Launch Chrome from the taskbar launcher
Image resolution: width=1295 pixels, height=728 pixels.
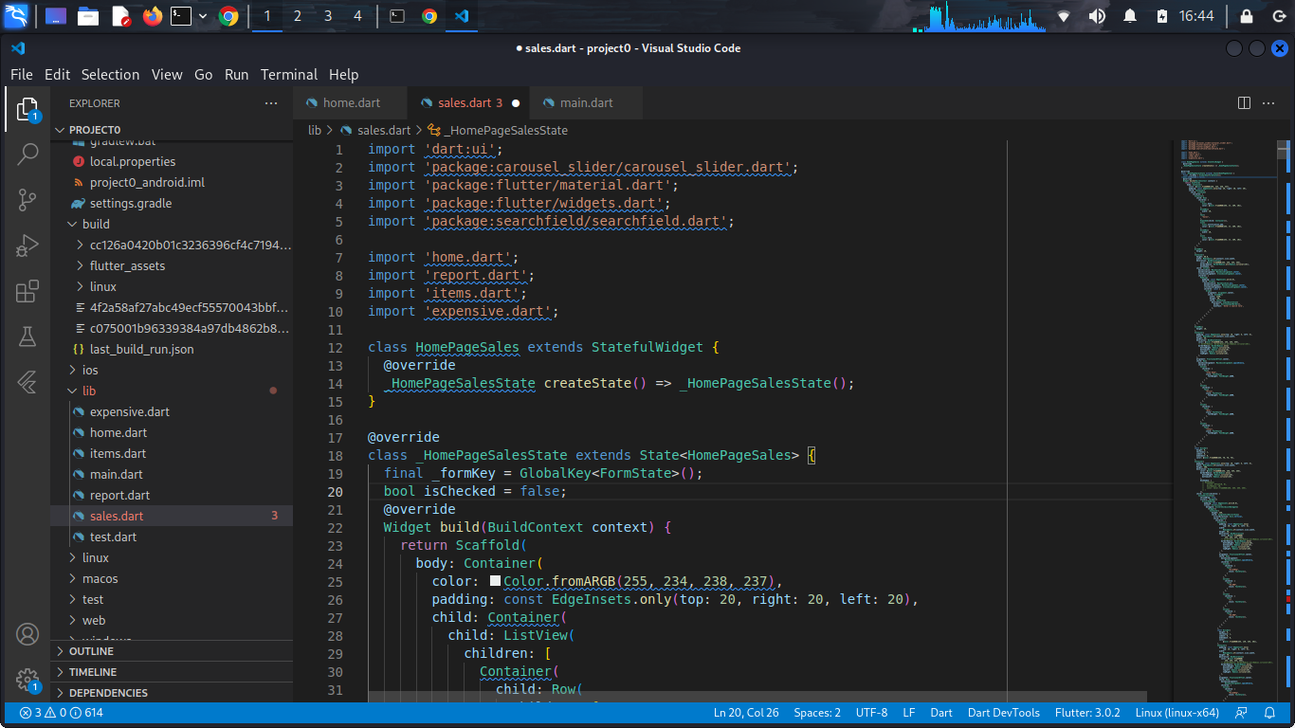click(x=228, y=16)
